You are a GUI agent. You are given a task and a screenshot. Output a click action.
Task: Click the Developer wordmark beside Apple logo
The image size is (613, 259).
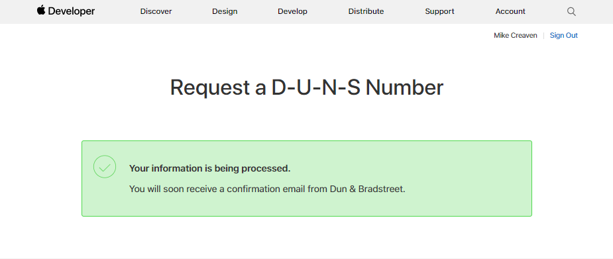click(72, 12)
